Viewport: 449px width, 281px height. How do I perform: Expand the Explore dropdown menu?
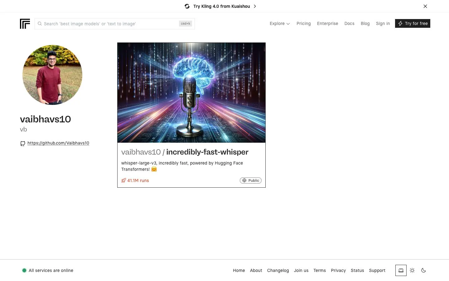(280, 23)
